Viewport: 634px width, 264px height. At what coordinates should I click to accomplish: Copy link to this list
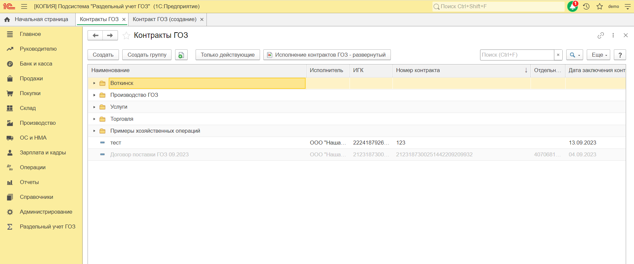[x=601, y=35]
